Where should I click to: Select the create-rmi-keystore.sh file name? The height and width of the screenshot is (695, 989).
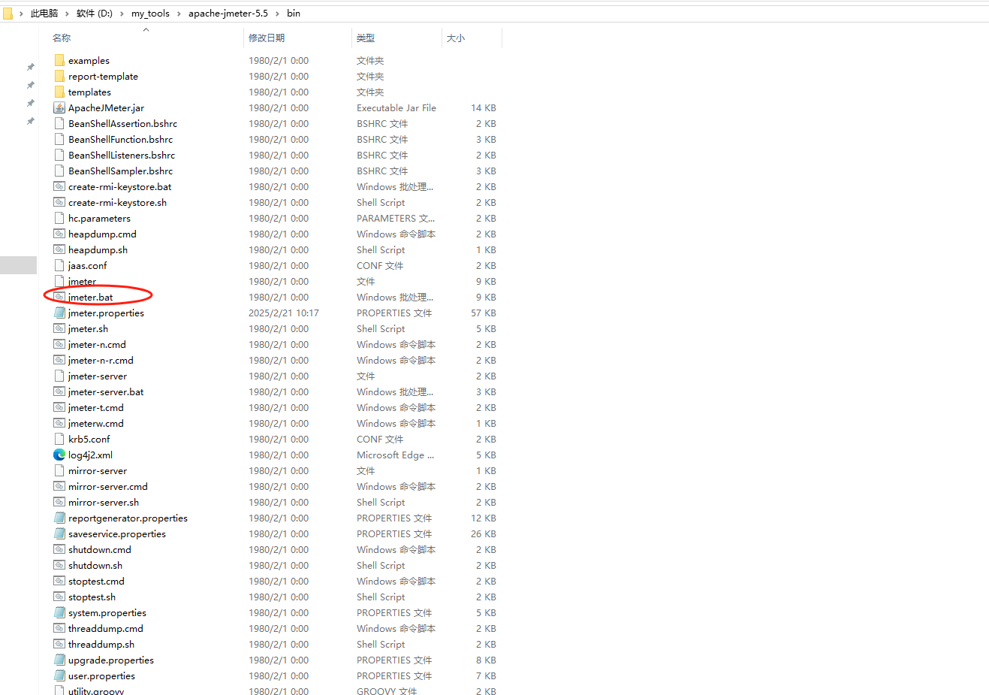(118, 202)
